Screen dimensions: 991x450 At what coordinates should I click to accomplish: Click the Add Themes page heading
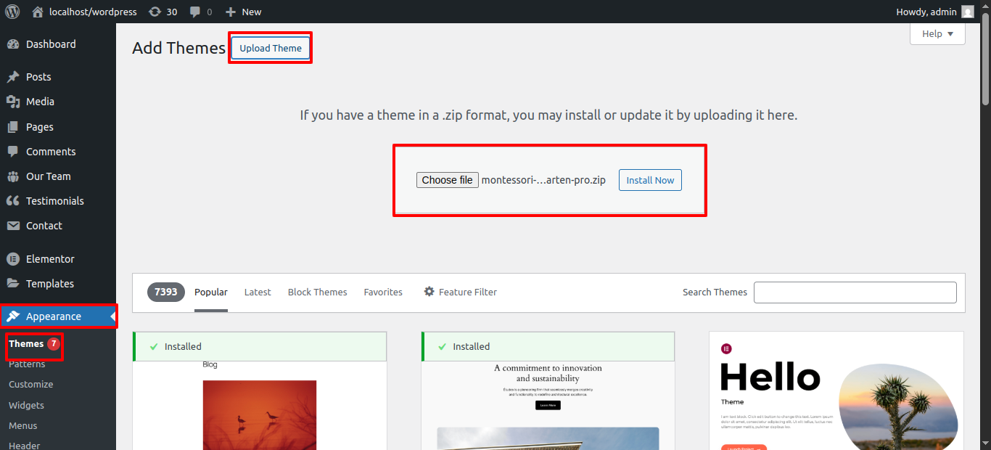pos(179,48)
